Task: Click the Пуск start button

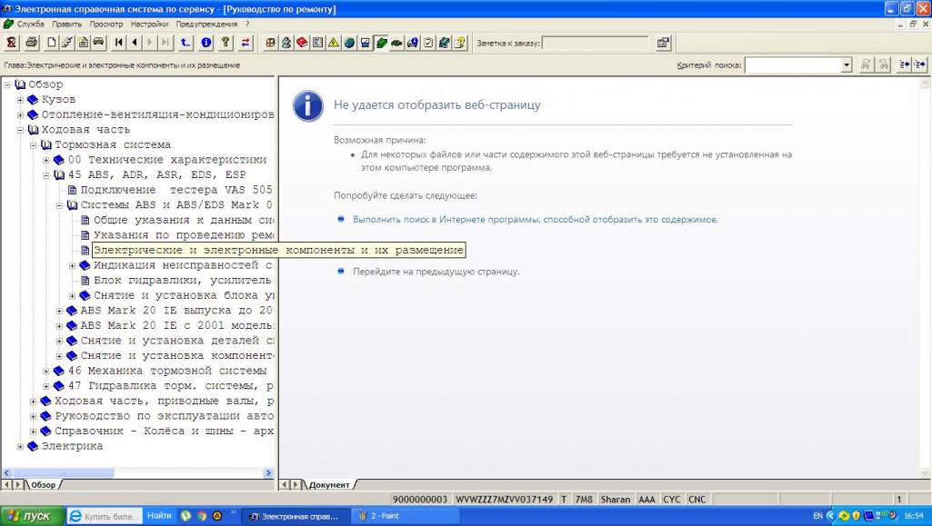Action: pyautogui.click(x=30, y=516)
